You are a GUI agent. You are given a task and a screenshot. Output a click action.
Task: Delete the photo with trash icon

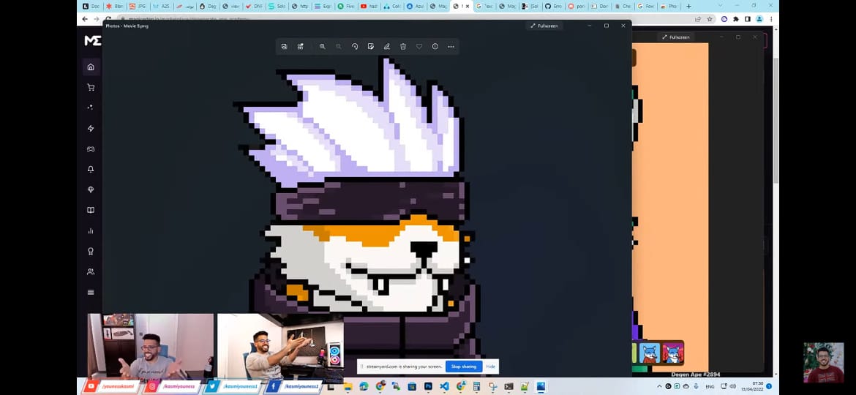click(403, 46)
